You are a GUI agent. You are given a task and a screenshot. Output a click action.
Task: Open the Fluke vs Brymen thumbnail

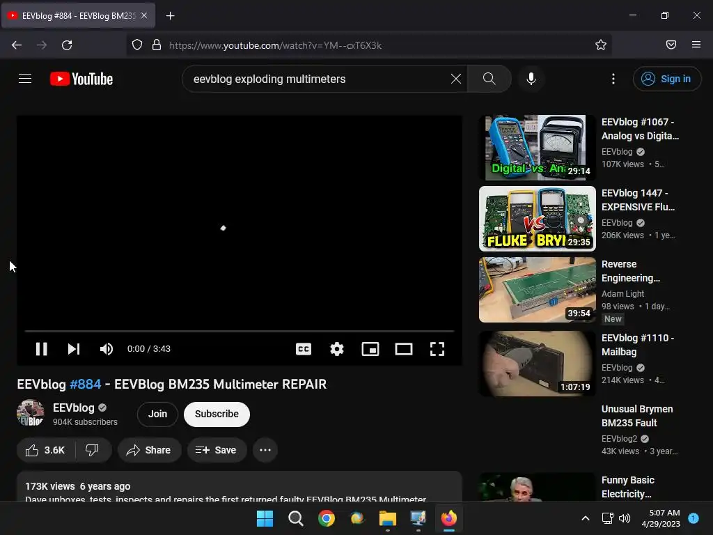point(537,218)
